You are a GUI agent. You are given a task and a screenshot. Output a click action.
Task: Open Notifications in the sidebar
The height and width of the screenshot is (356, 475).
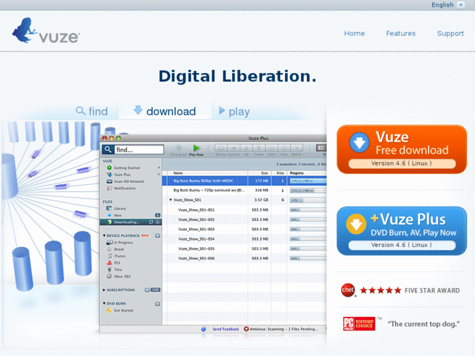pos(125,188)
